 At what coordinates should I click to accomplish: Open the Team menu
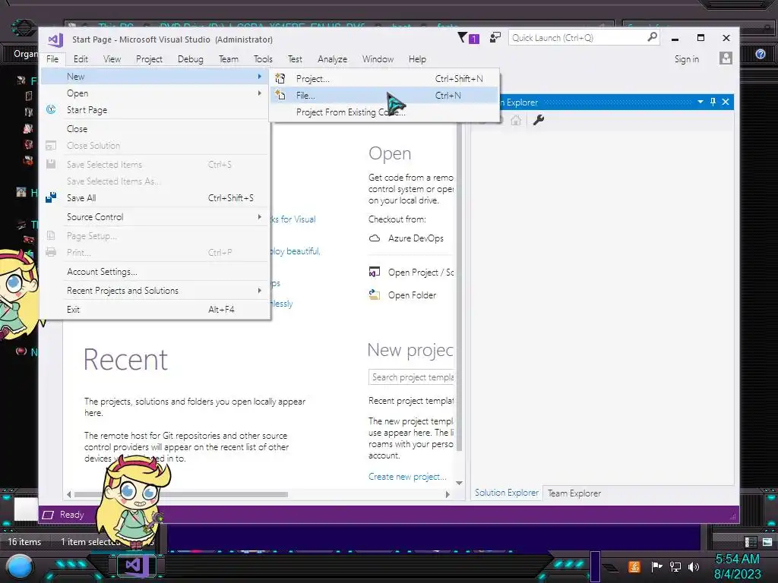click(x=228, y=59)
